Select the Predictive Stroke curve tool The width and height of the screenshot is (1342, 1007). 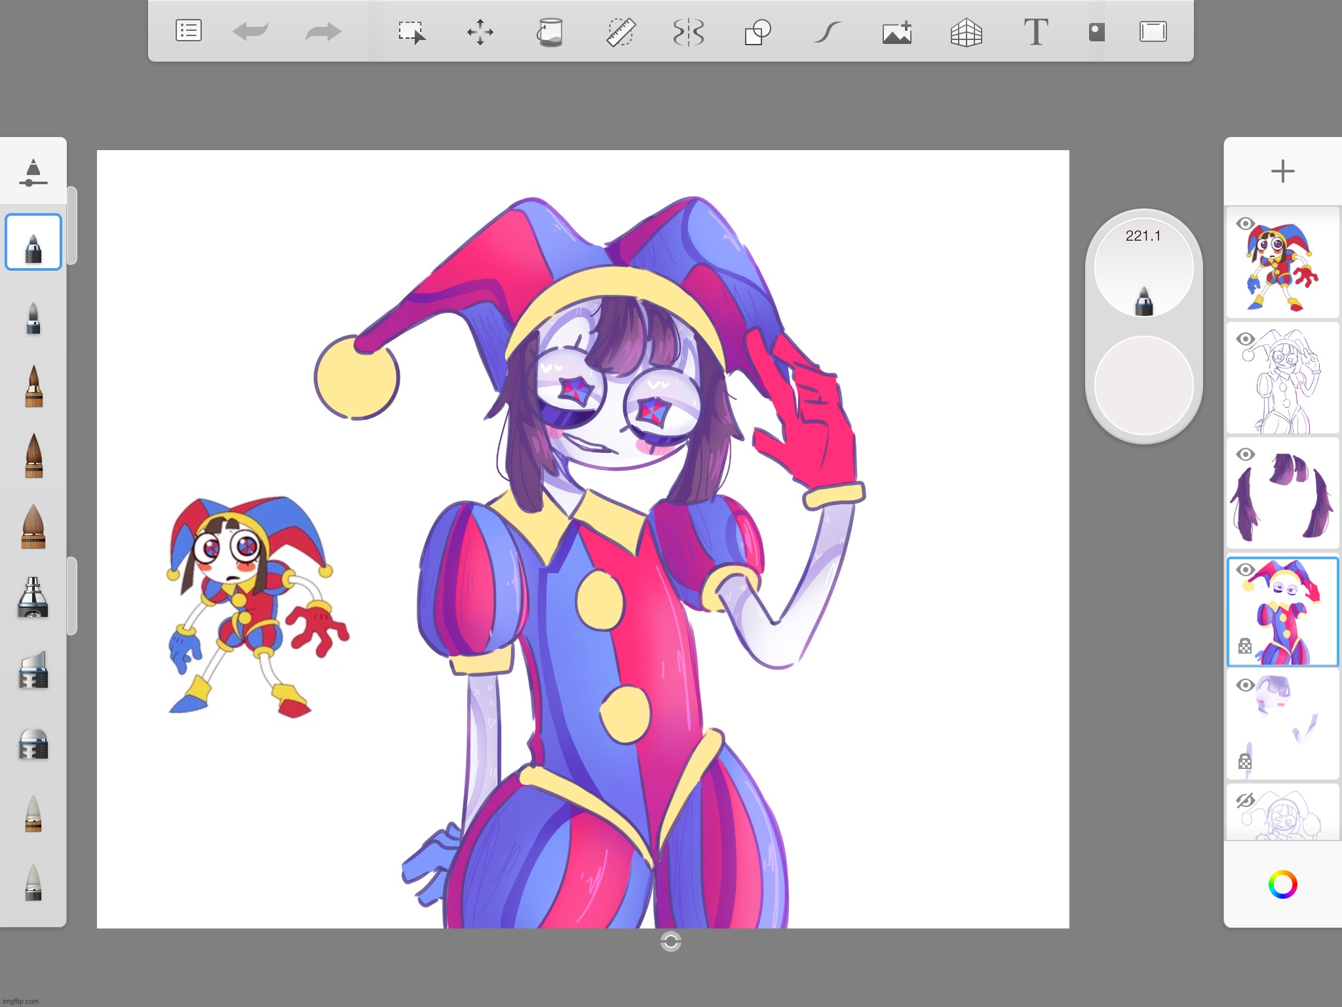click(x=828, y=31)
